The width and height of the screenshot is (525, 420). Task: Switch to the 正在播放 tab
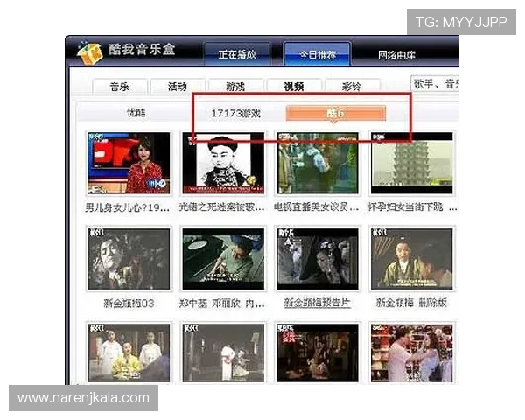(237, 54)
